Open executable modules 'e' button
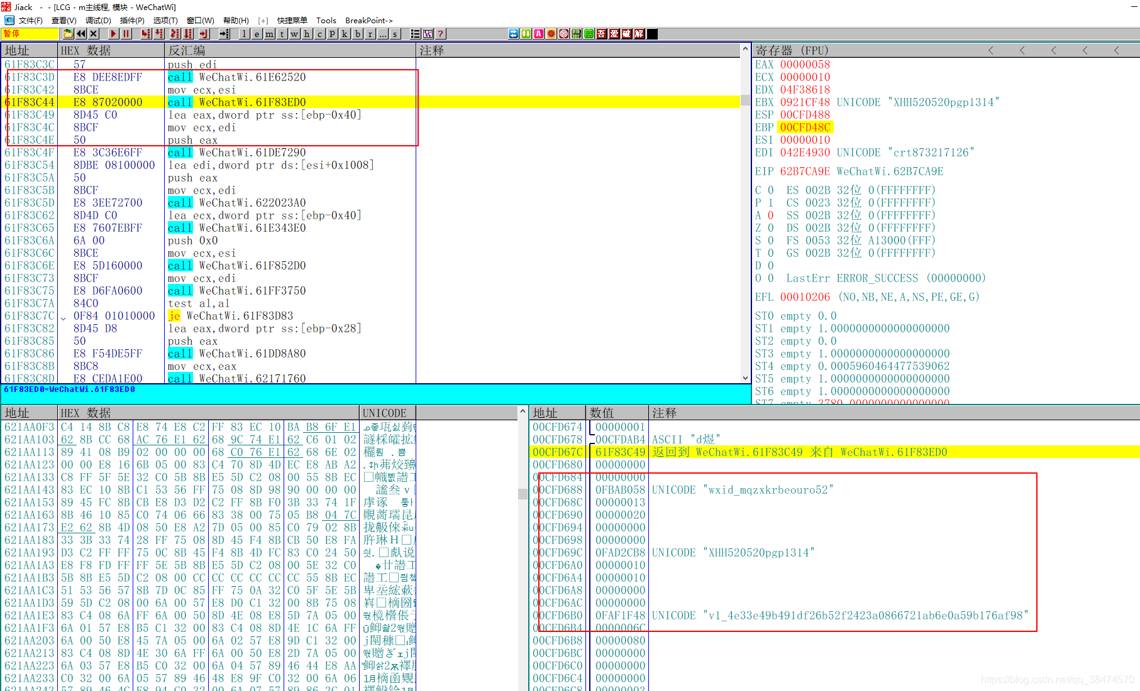 click(x=257, y=34)
